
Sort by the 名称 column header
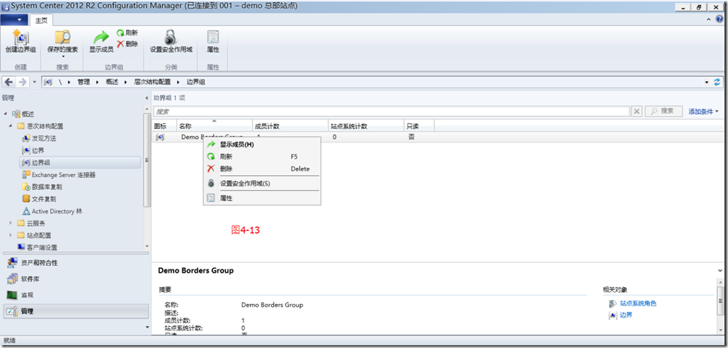click(215, 126)
